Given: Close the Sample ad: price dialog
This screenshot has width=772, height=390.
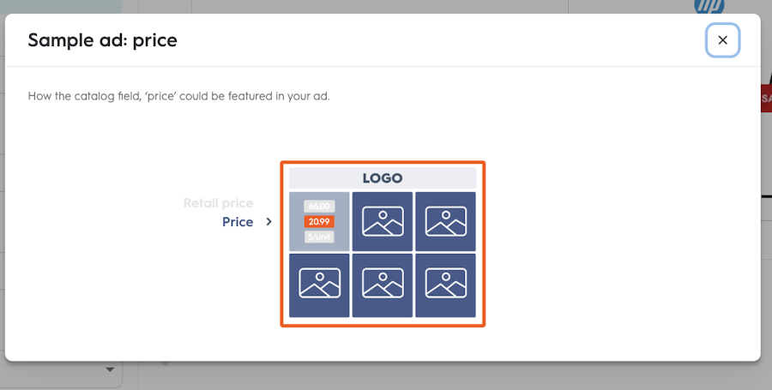Looking at the screenshot, I should point(722,40).
